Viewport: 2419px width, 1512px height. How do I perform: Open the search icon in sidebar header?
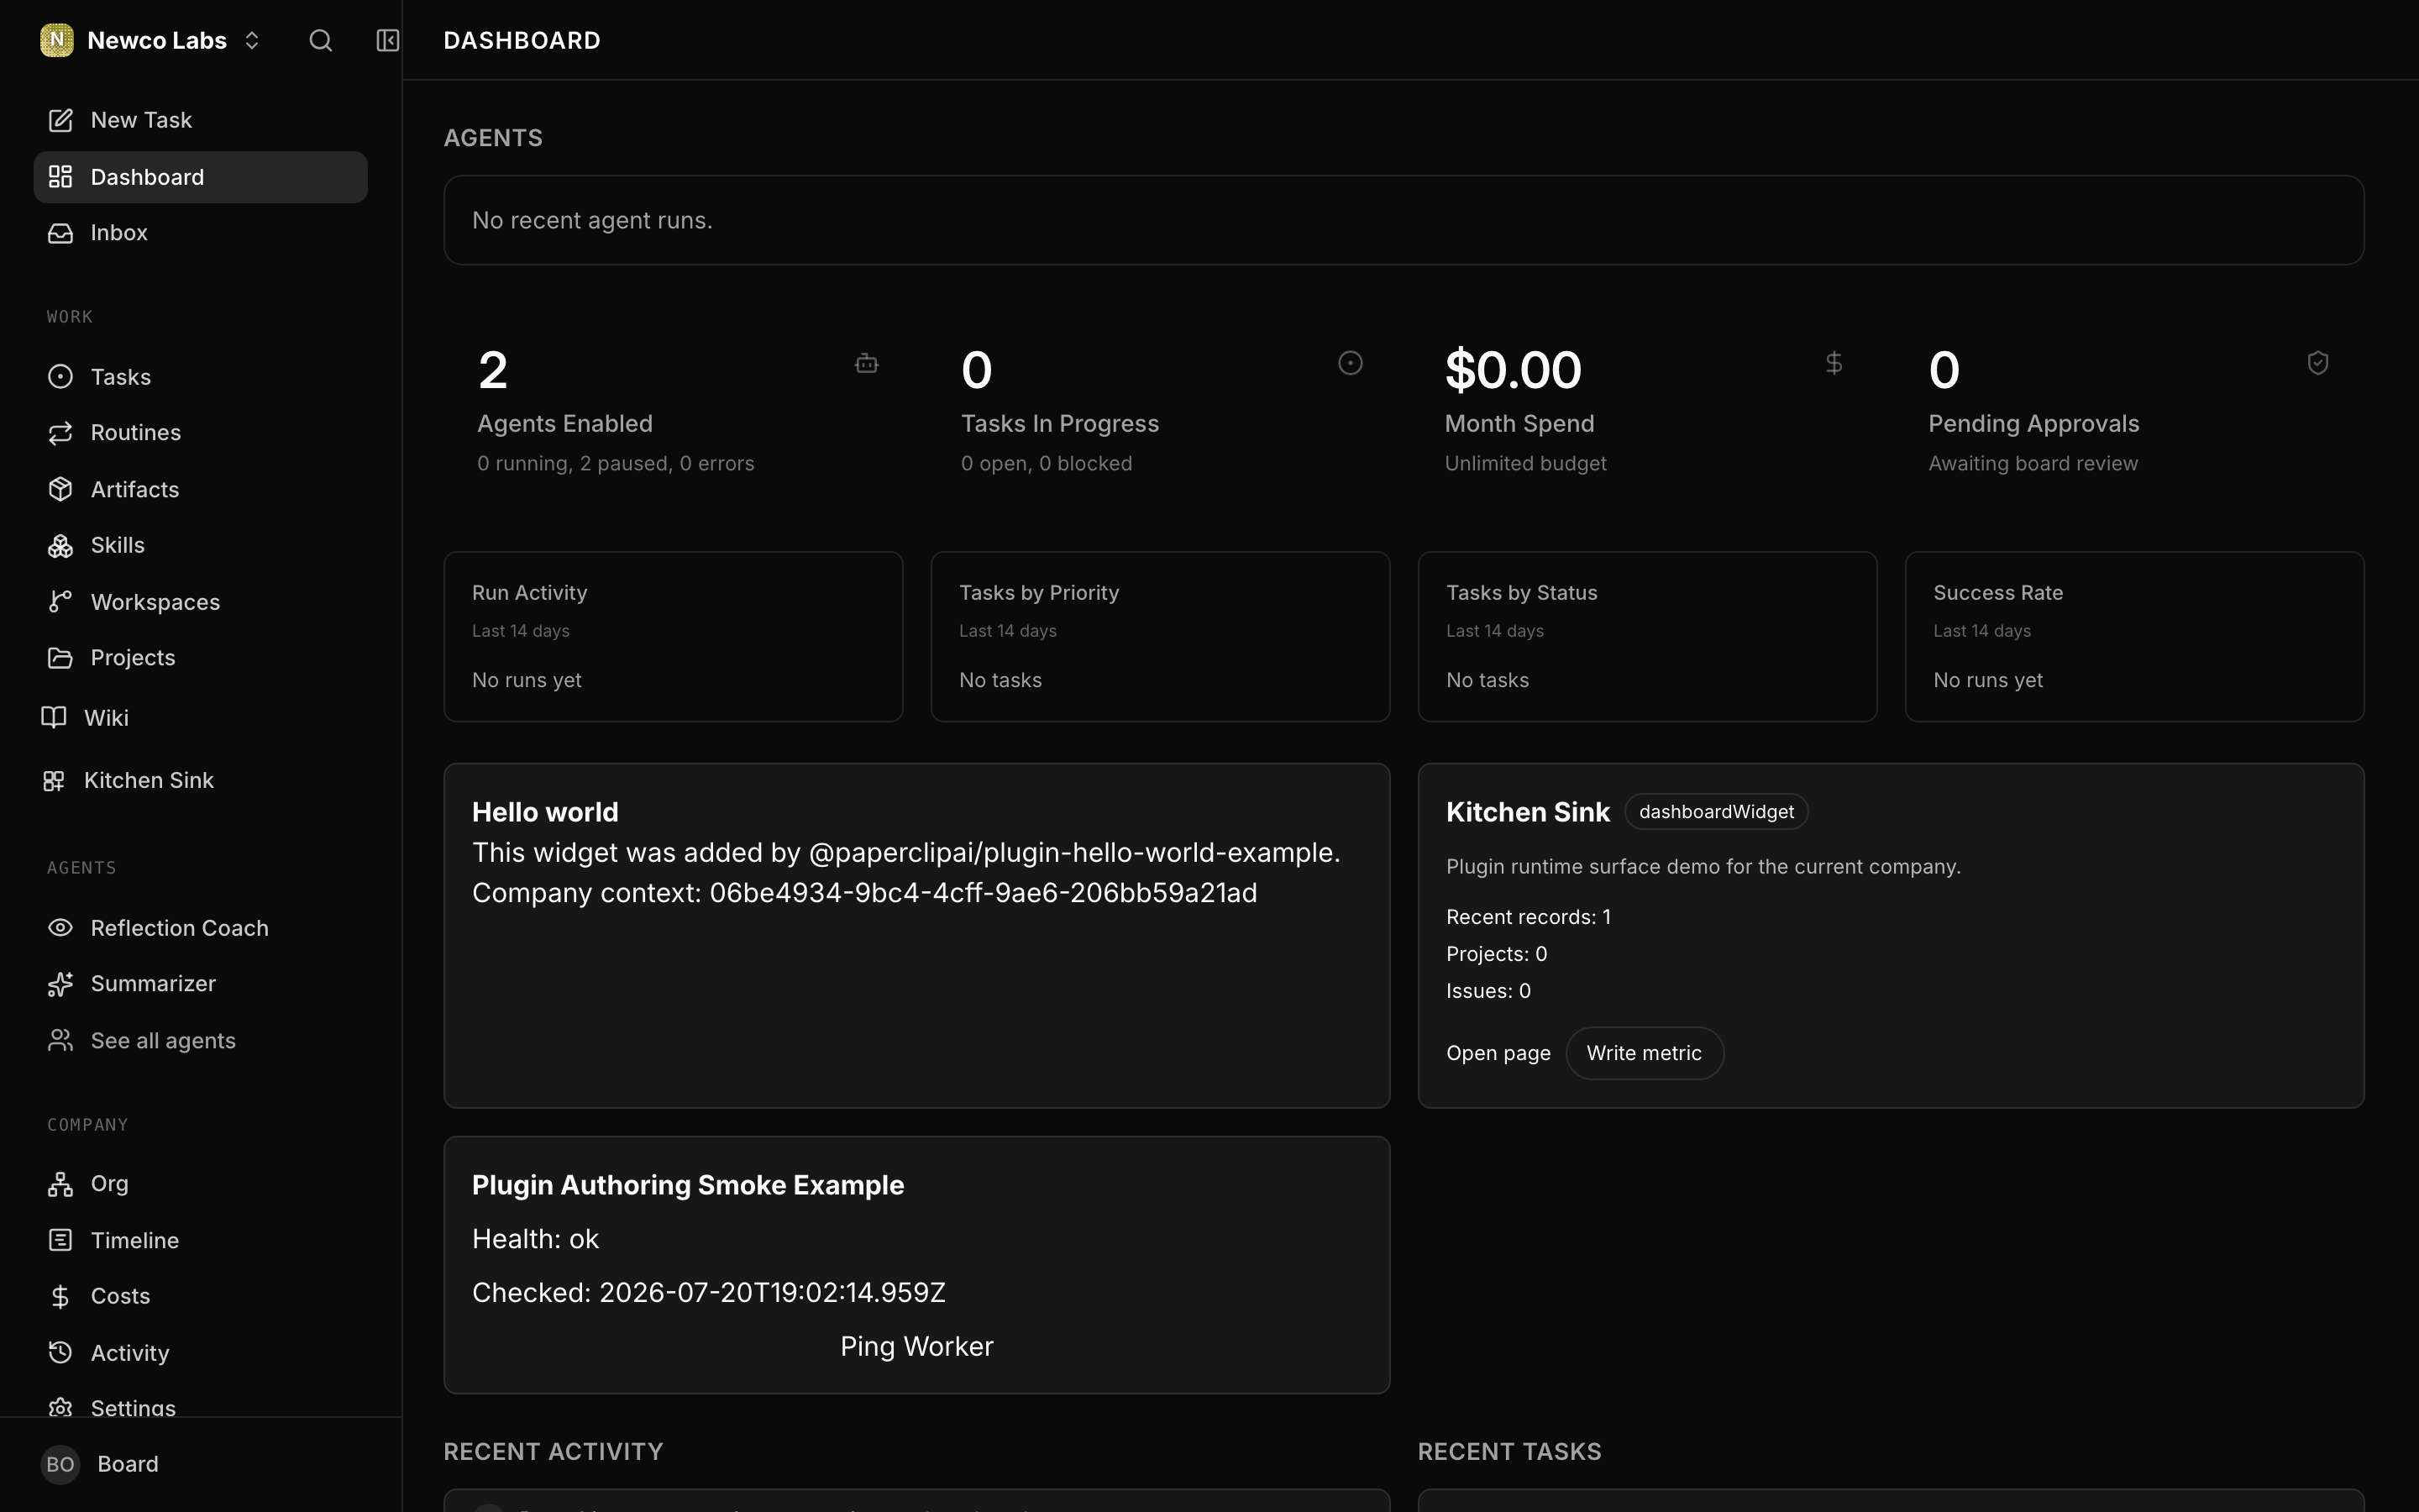point(320,40)
